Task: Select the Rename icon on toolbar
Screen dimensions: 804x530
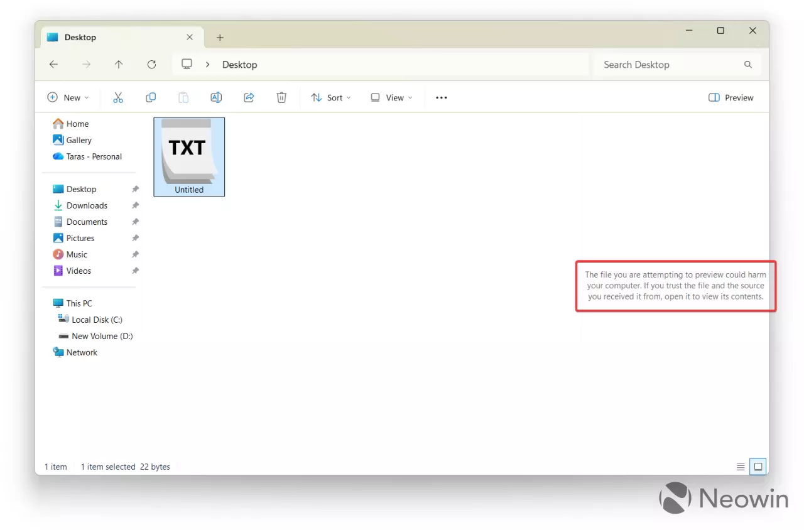Action: tap(216, 97)
